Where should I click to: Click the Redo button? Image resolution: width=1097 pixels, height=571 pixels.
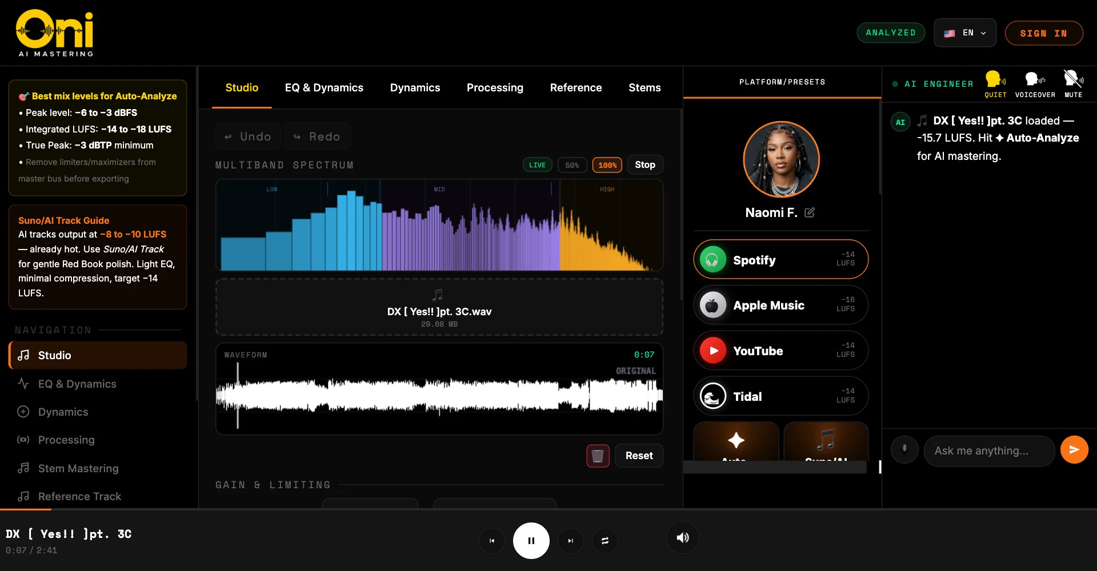[x=317, y=136]
